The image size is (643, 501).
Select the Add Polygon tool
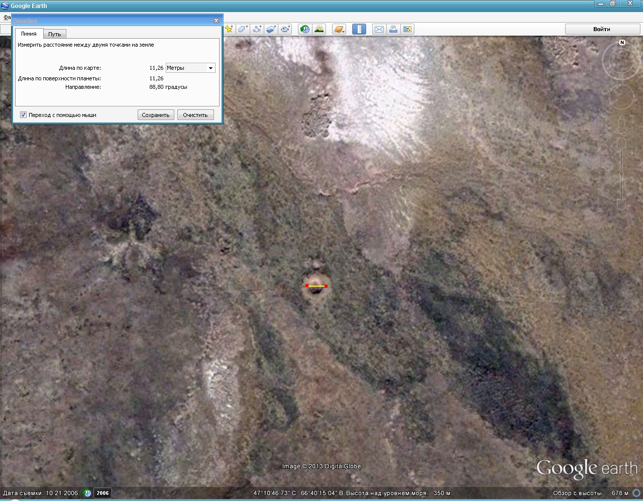pyautogui.click(x=243, y=29)
